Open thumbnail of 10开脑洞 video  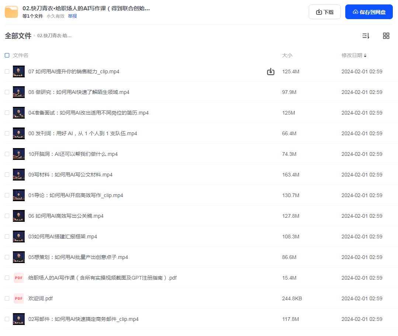coord(19,154)
